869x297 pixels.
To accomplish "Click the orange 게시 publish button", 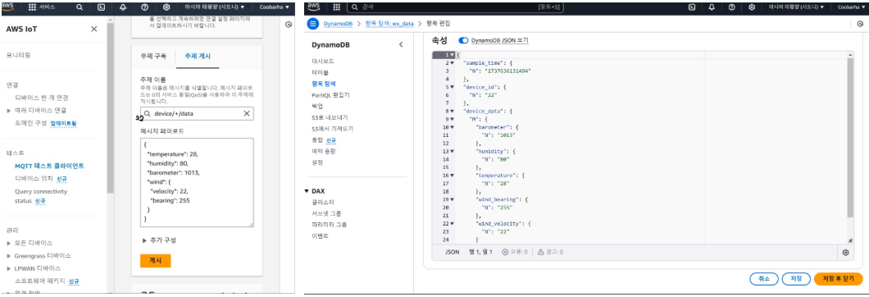I will [155, 261].
